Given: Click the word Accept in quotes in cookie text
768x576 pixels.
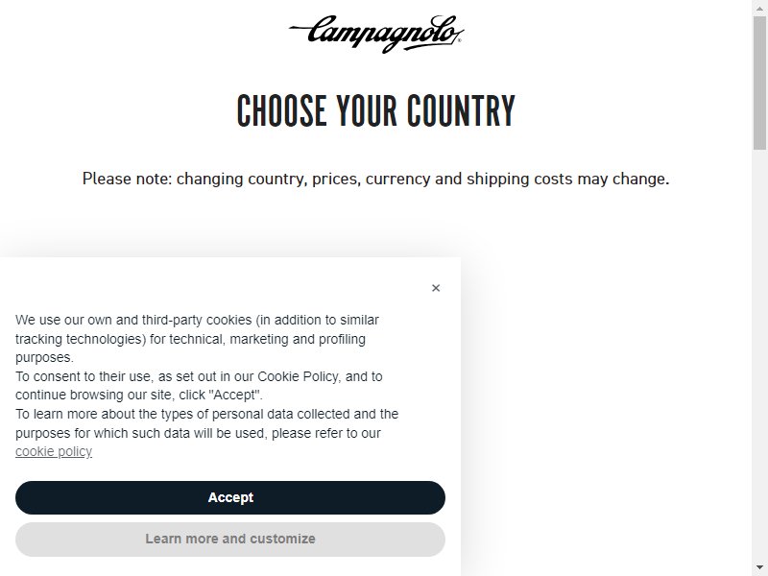Looking at the screenshot, I should [235, 395].
